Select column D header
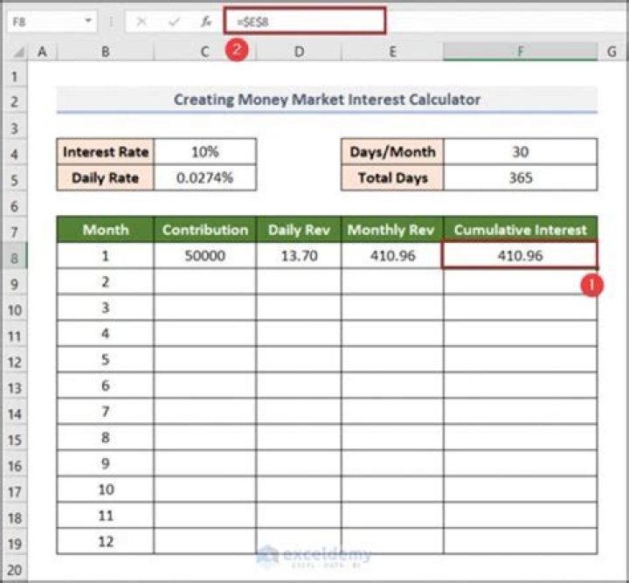Image resolution: width=629 pixels, height=583 pixels. coord(299,52)
